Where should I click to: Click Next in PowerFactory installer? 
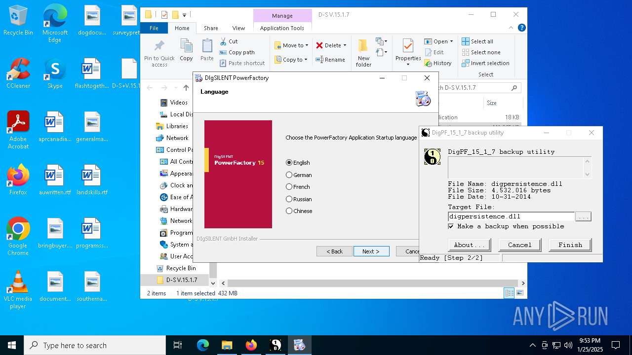(x=371, y=251)
